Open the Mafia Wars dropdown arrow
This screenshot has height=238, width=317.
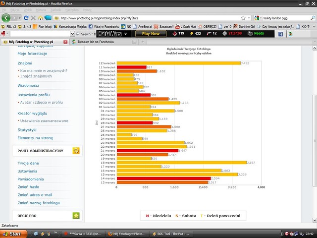[125, 34]
